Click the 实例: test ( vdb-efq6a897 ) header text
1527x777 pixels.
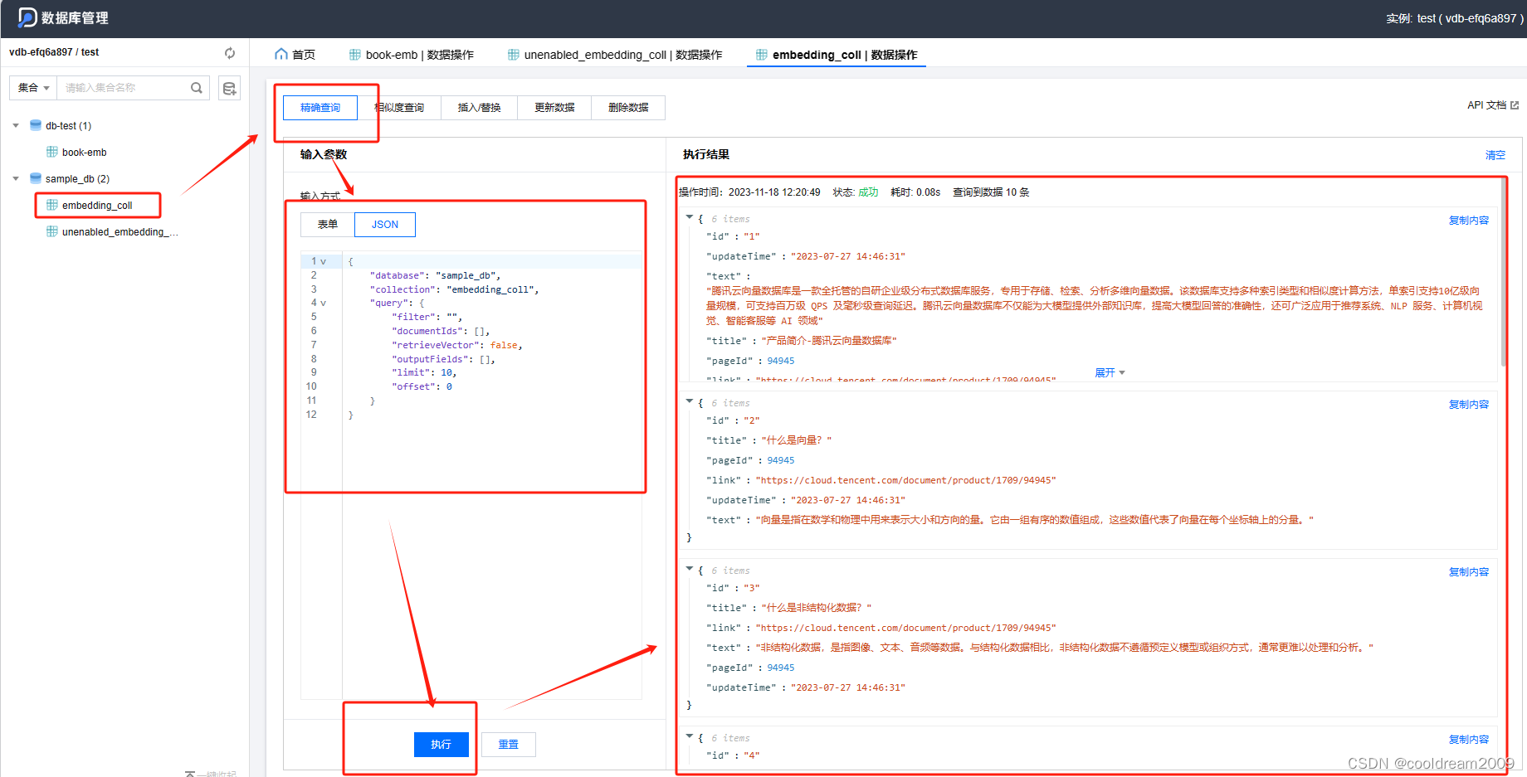(1454, 18)
